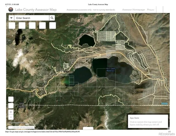176x136 pixels.
Task: Click the topmost square button above zoom controls
Action: (x=11, y=99)
